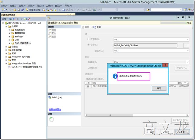Click the Find in Files icon
This screenshot has height=140, width=195.
click(148, 10)
